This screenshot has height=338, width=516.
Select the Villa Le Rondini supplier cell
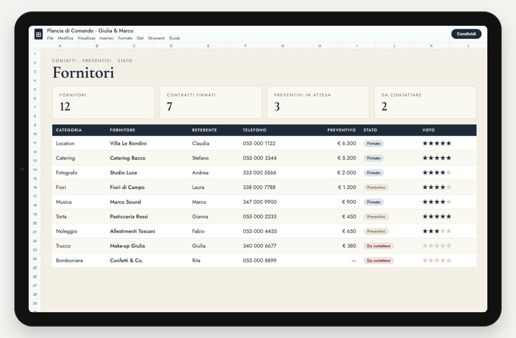(x=128, y=143)
